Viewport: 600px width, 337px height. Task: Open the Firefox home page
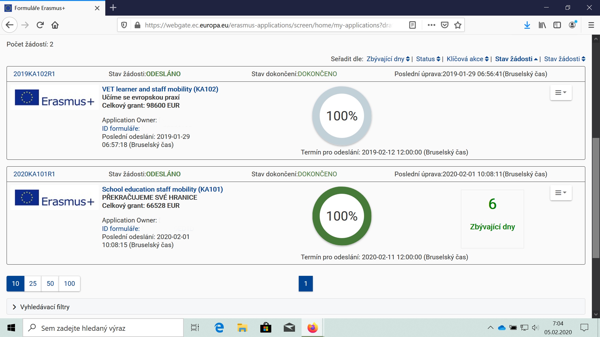click(x=55, y=25)
